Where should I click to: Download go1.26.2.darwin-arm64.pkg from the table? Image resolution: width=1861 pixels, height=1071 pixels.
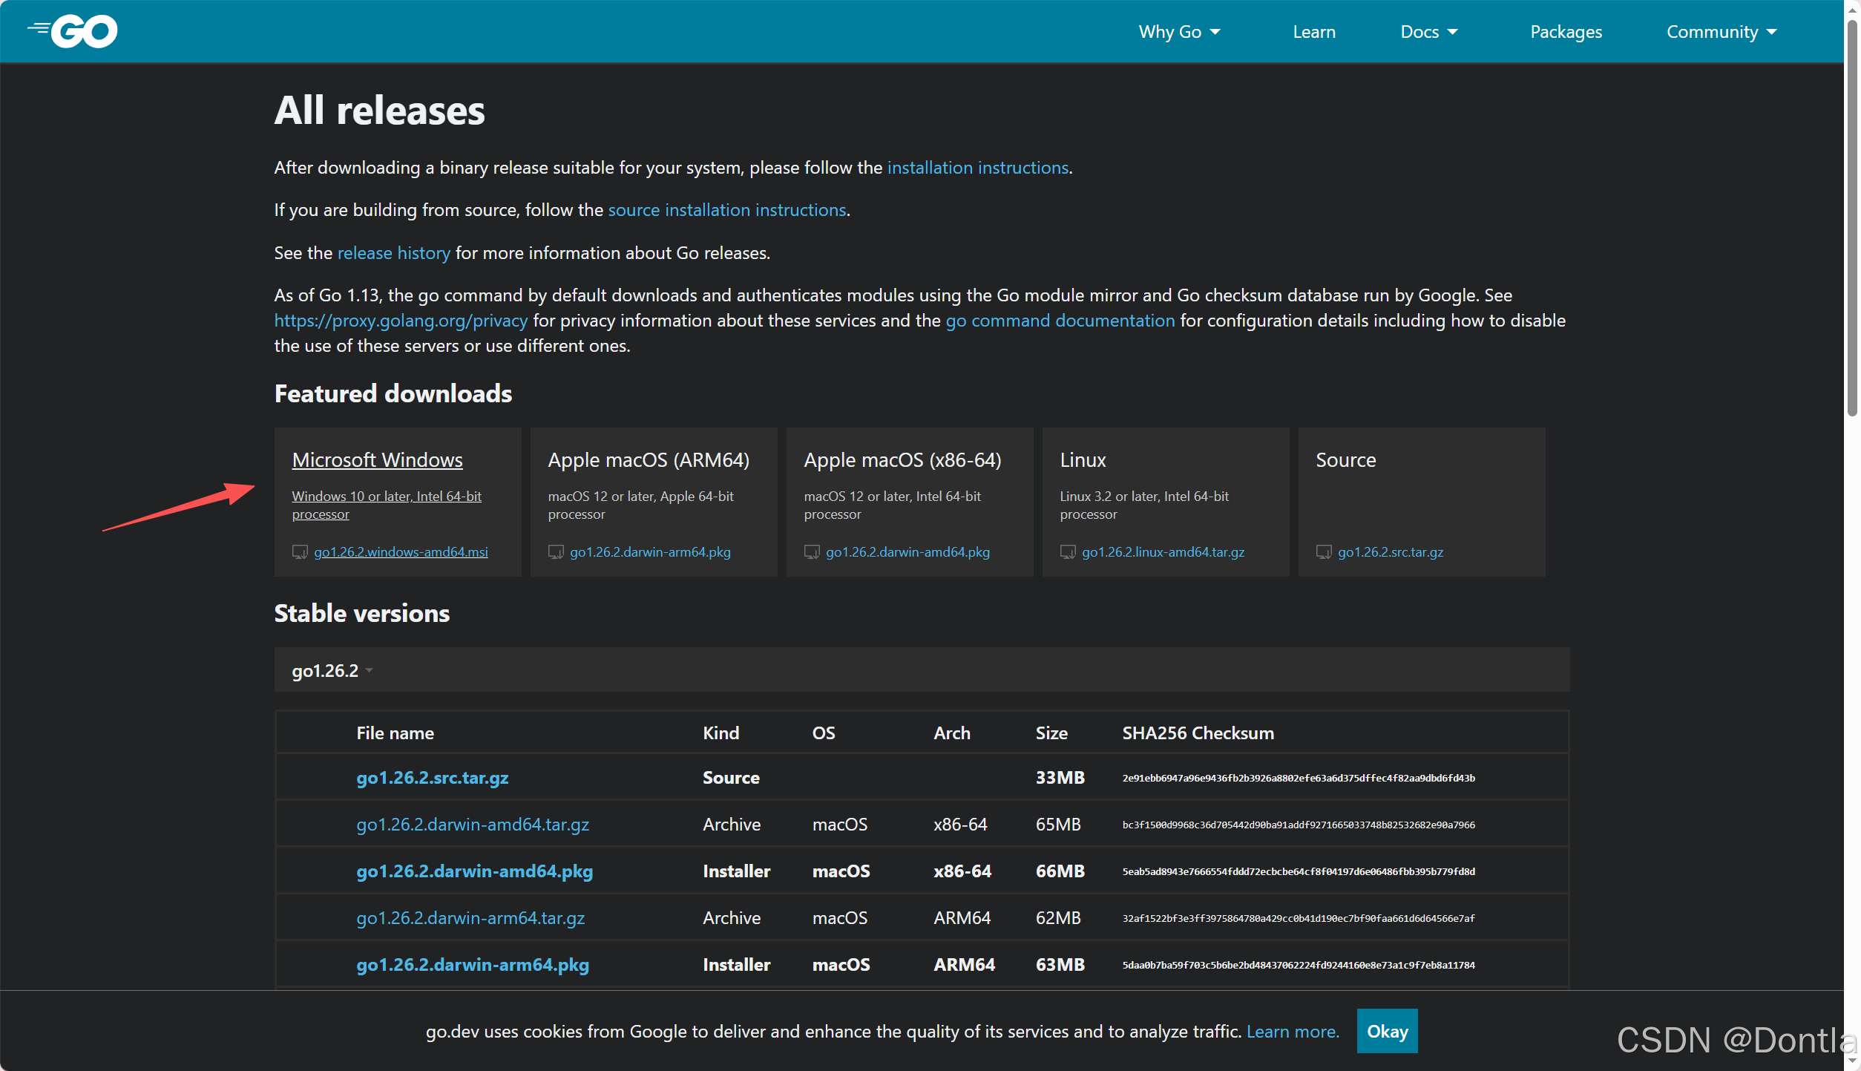pyautogui.click(x=472, y=965)
